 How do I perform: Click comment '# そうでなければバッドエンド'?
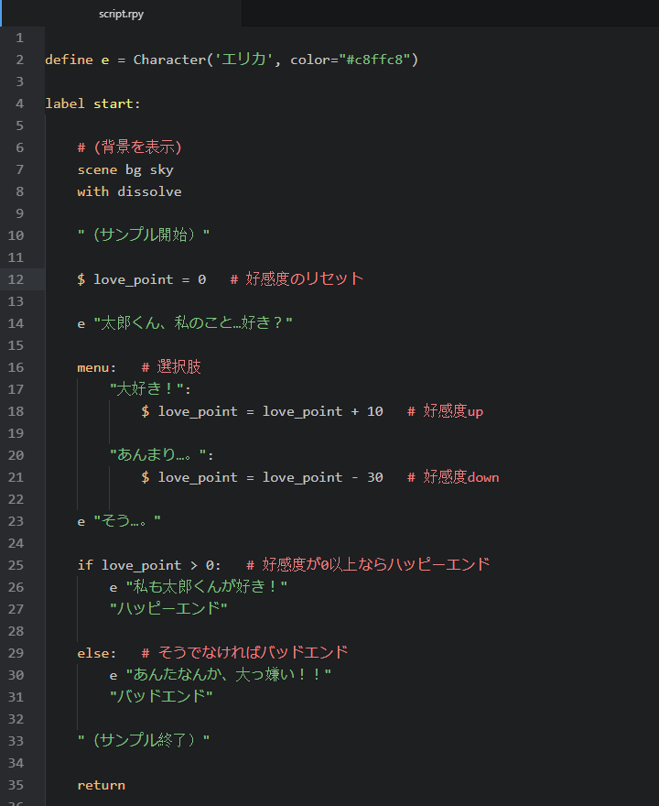(x=244, y=653)
